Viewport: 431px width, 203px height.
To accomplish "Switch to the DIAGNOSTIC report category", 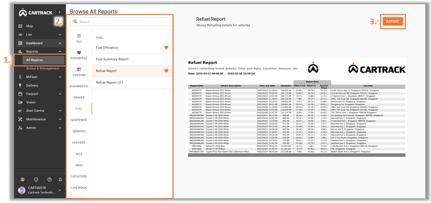I will tap(79, 86).
